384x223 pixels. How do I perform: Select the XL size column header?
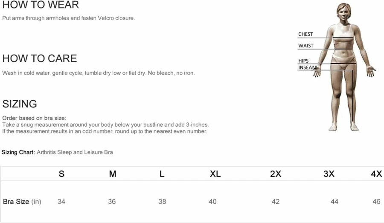(x=215, y=174)
